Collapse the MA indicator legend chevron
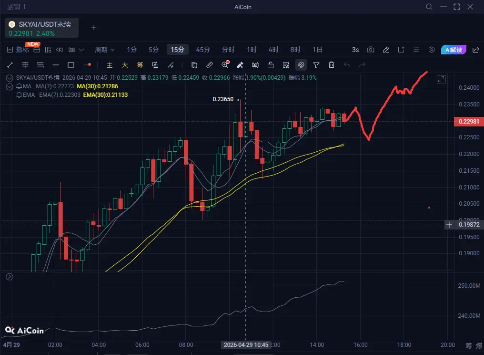The image size is (484, 355). (10, 86)
